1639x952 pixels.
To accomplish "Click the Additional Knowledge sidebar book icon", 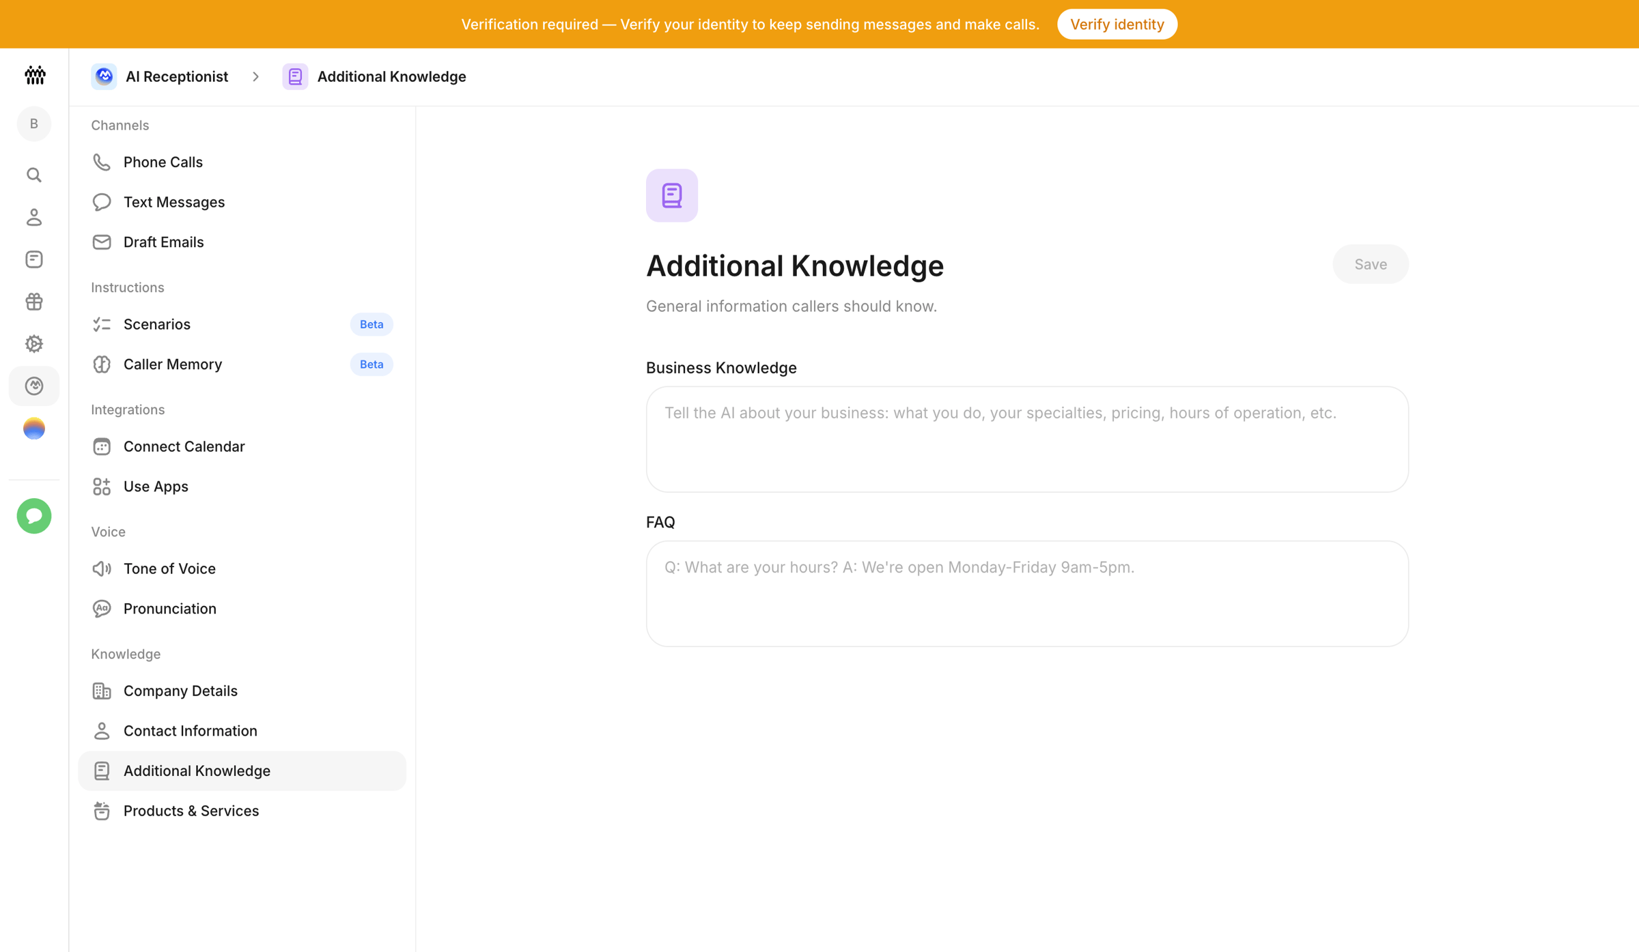I will coord(102,771).
